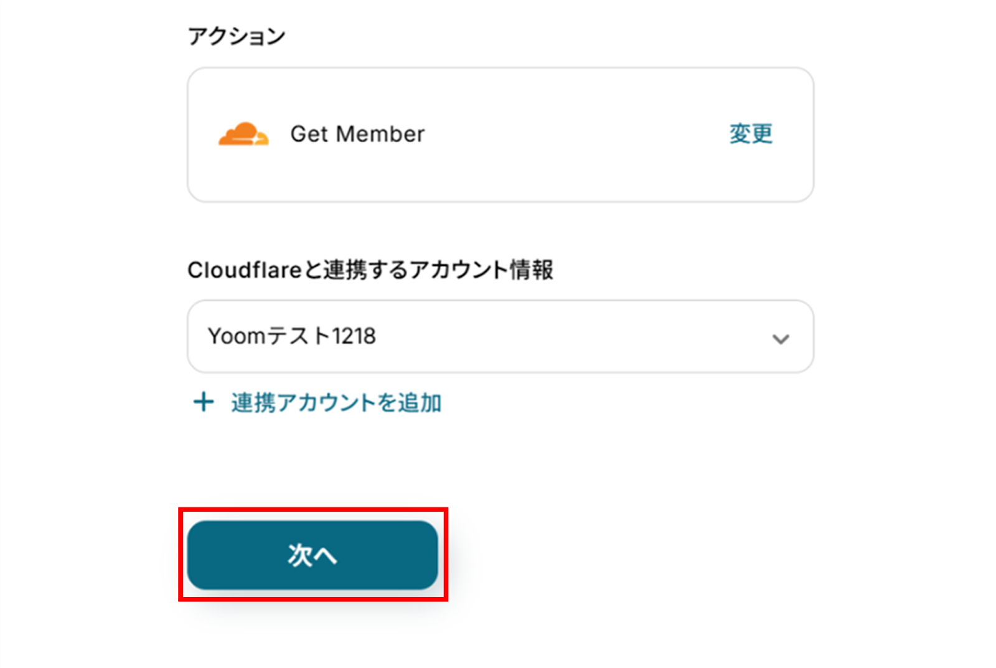Click the アクション section heading

click(x=237, y=37)
